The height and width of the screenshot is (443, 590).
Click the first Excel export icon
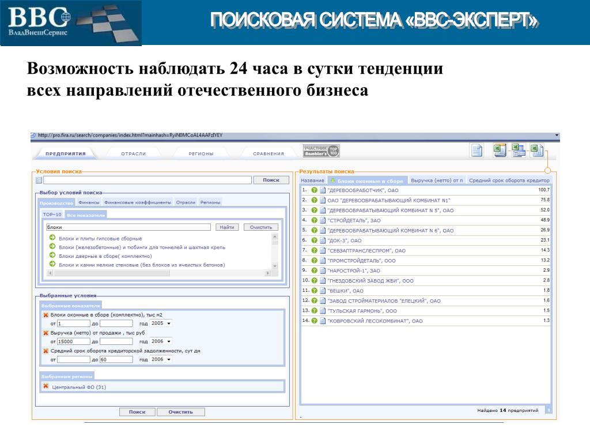500,151
